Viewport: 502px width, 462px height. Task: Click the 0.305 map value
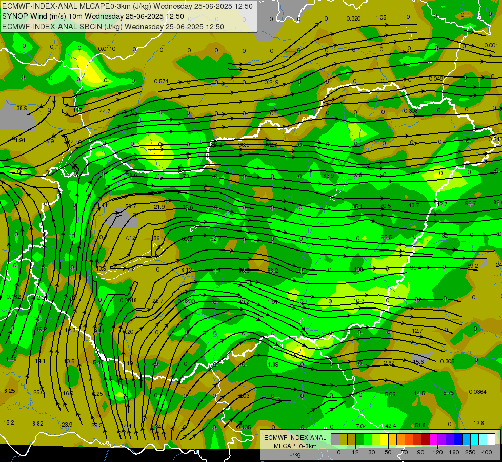click(447, 361)
